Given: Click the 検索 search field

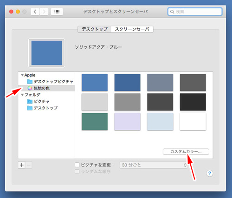Looking at the screenshot, I should (x=195, y=12).
